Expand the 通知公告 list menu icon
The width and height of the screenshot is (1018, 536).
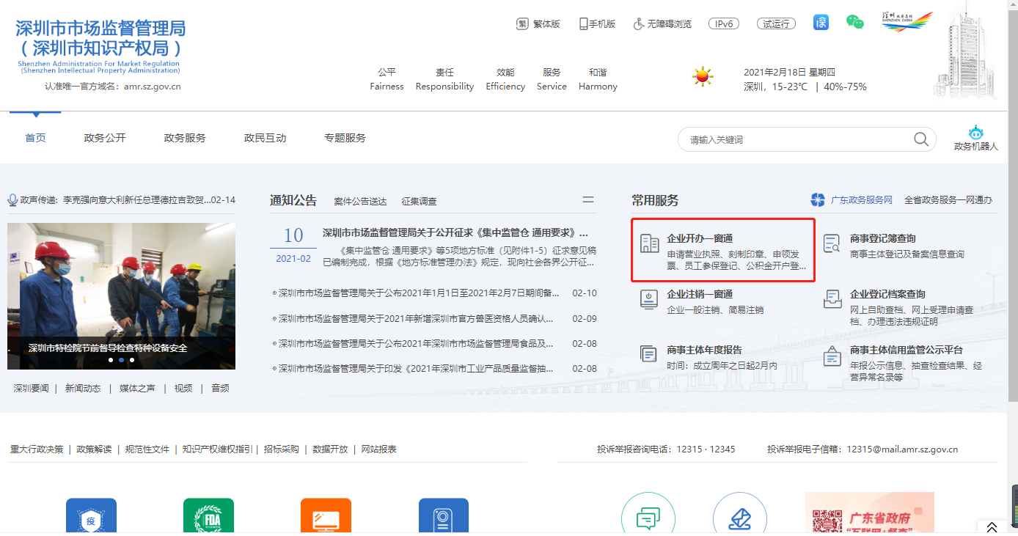[x=588, y=199]
